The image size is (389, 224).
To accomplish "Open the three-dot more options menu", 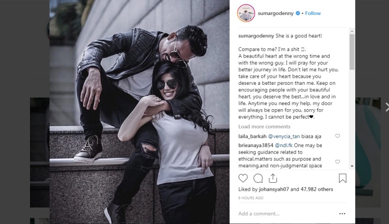I will tap(342, 214).
